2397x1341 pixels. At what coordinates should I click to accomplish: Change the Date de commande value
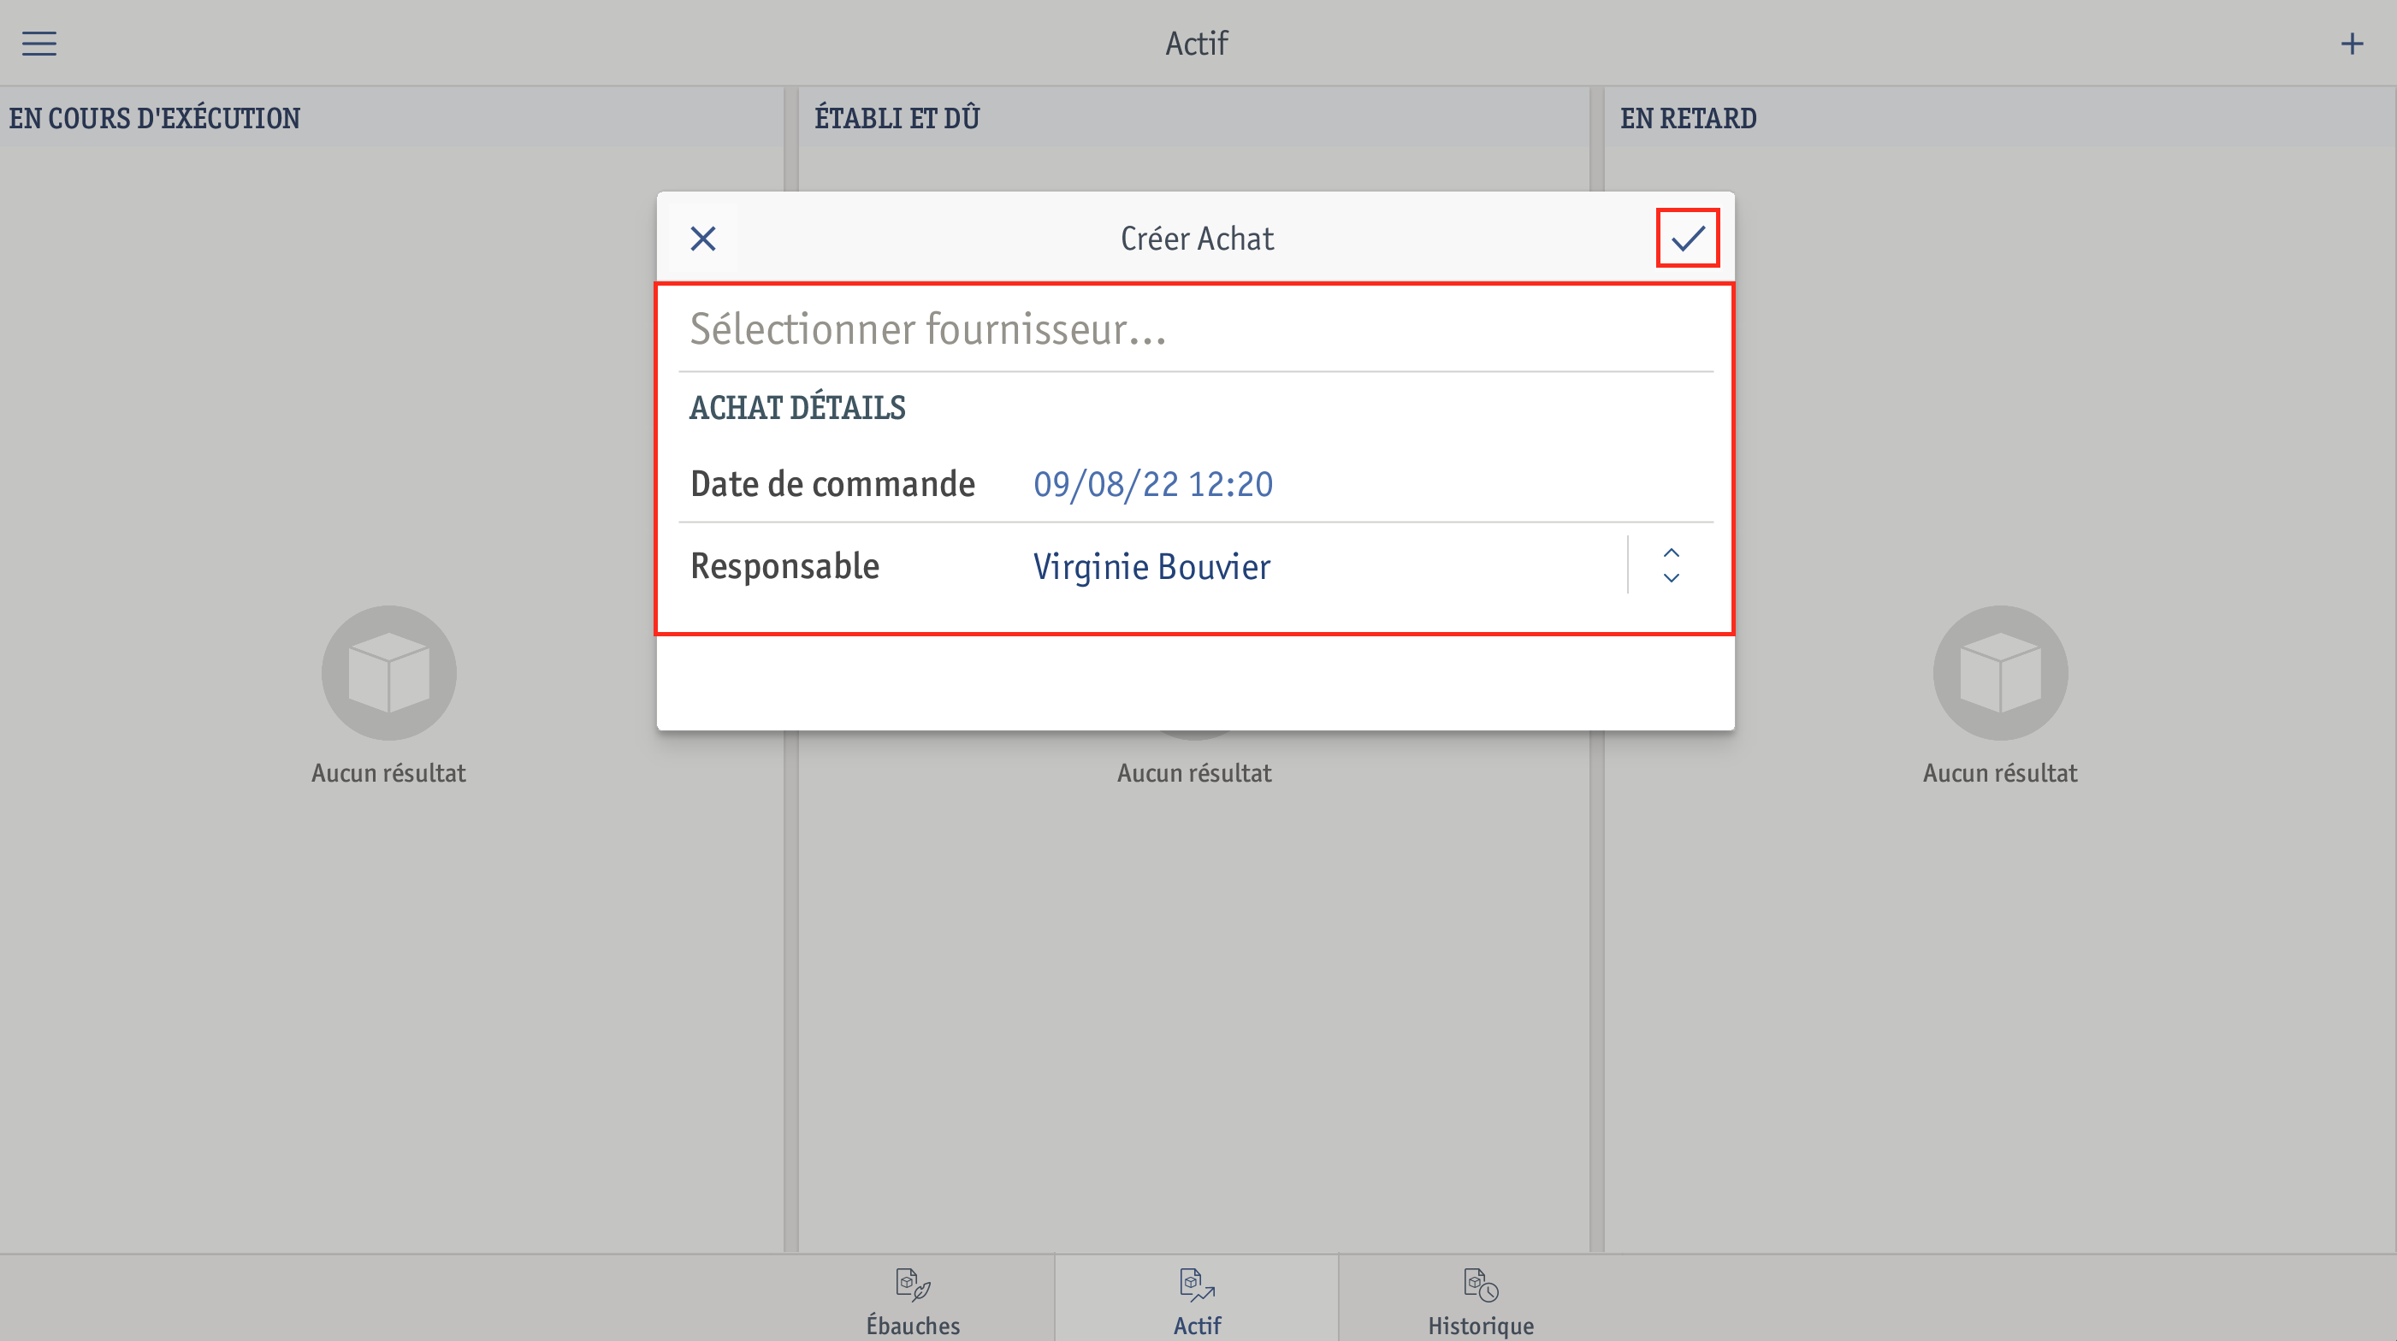pos(1153,485)
